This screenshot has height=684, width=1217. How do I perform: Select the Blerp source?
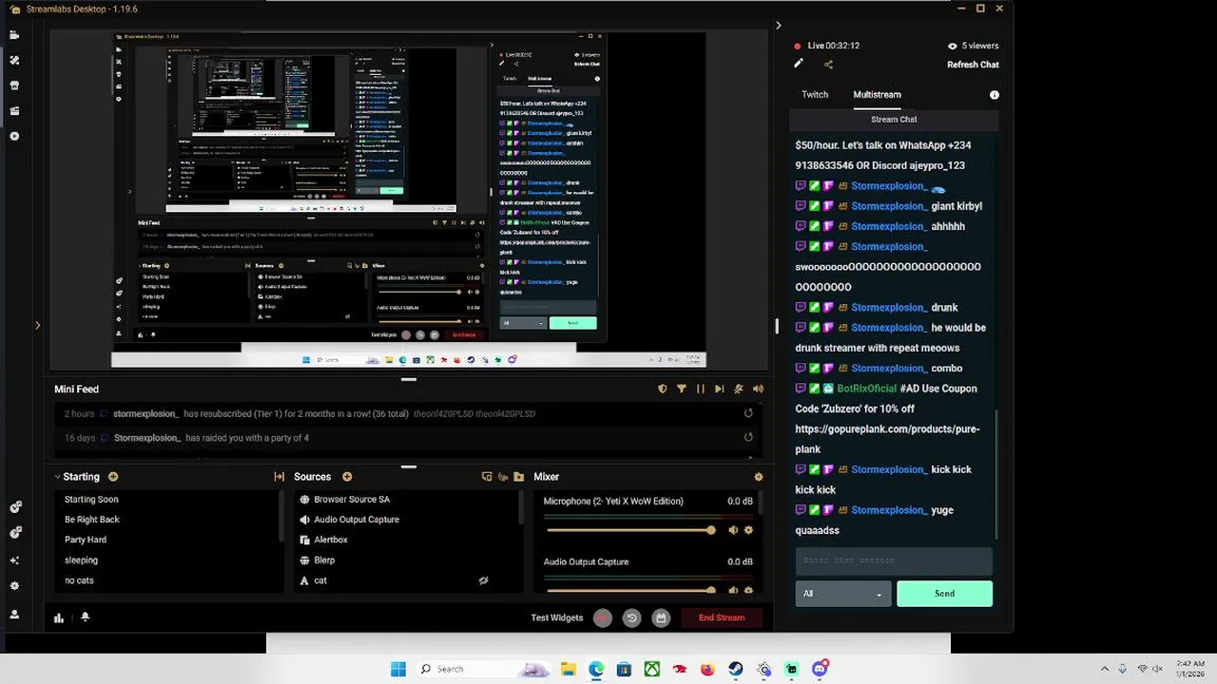[x=324, y=560]
